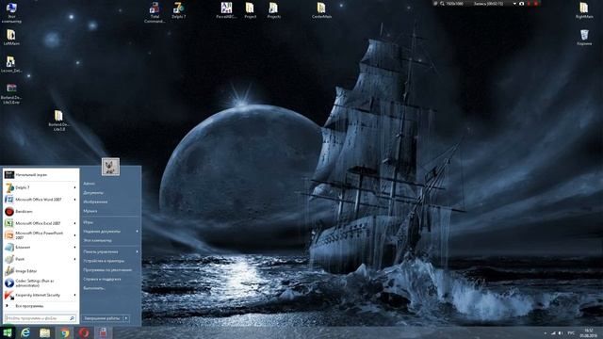Open Bandicam recording bar dropdown arrow
This screenshot has width=603, height=339.
point(514,4)
